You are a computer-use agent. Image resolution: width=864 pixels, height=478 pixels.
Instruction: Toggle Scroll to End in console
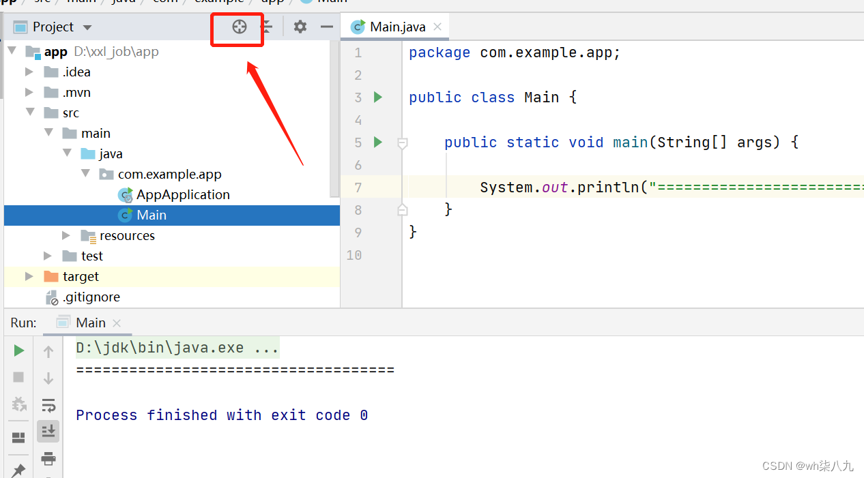[48, 431]
